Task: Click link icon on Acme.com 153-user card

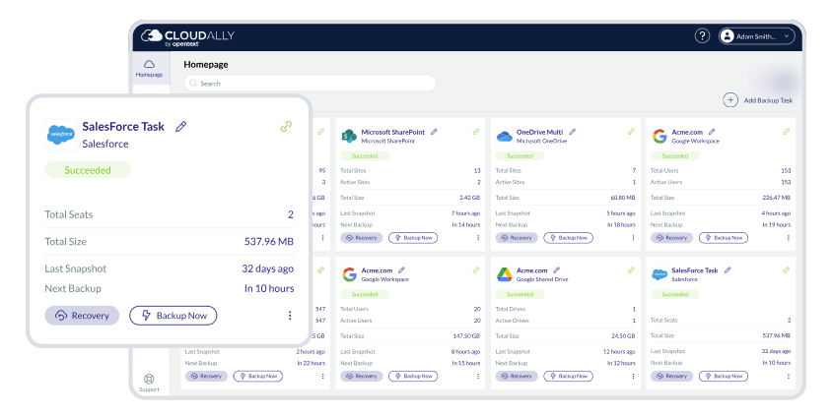Action: pyautogui.click(x=786, y=132)
